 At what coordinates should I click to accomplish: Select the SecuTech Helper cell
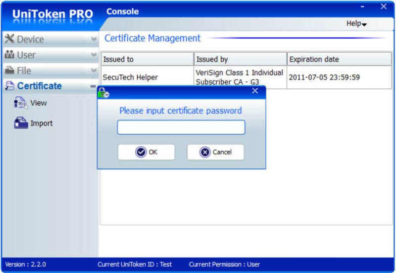click(x=147, y=78)
